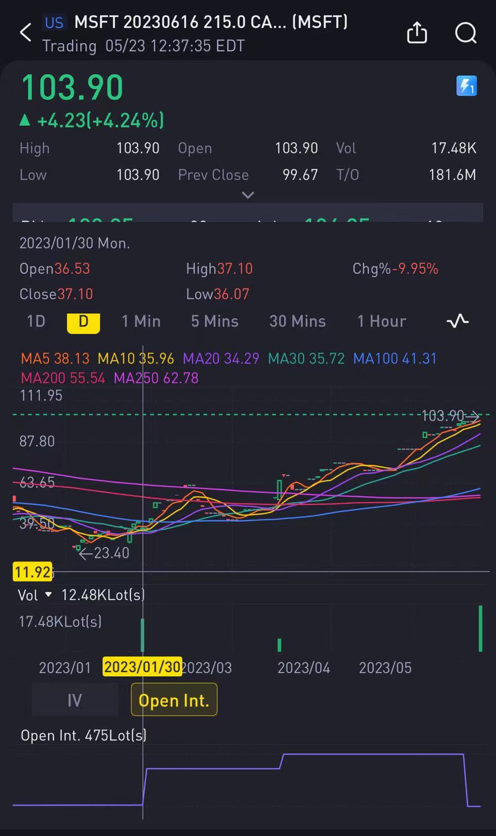Tap the current price 103.90
The image size is (496, 836).
[72, 87]
